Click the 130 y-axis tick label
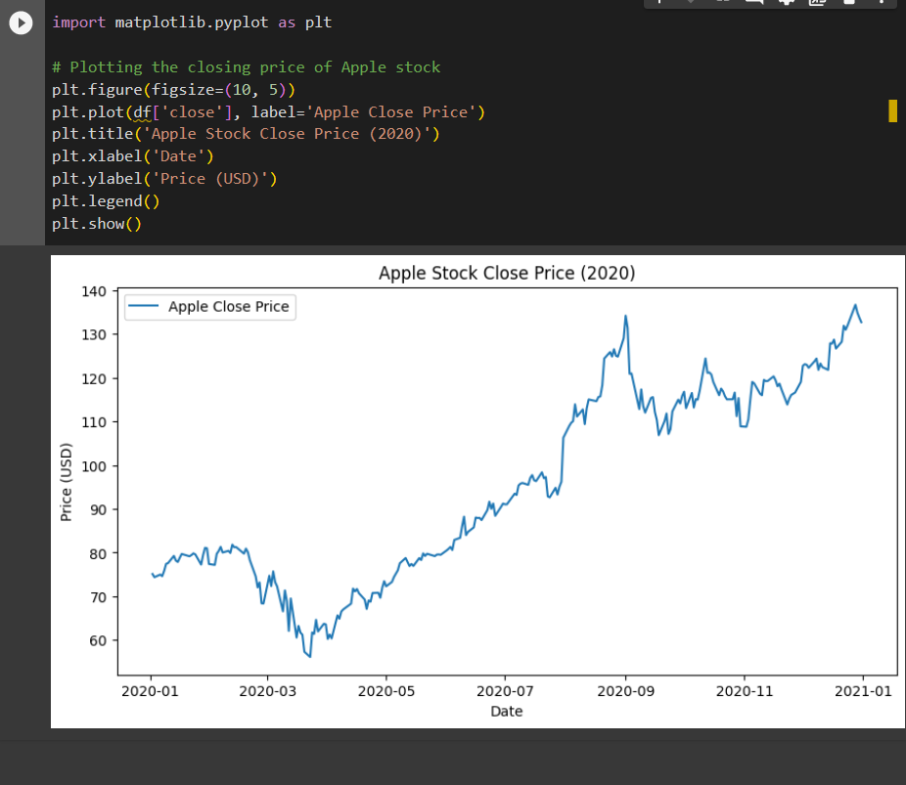 coord(94,334)
